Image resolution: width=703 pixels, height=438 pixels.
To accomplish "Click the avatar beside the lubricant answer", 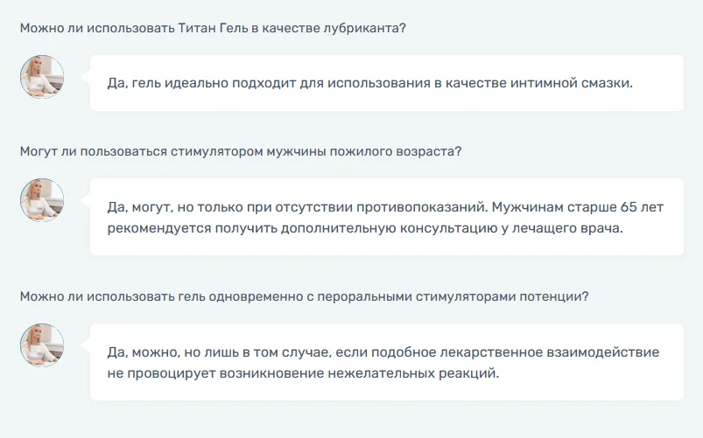I will pos(42,77).
